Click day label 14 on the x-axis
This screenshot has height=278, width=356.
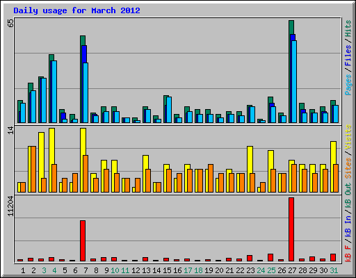click(156, 270)
